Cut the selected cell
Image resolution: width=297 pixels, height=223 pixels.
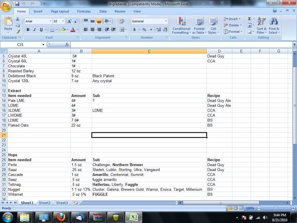point(17,19)
